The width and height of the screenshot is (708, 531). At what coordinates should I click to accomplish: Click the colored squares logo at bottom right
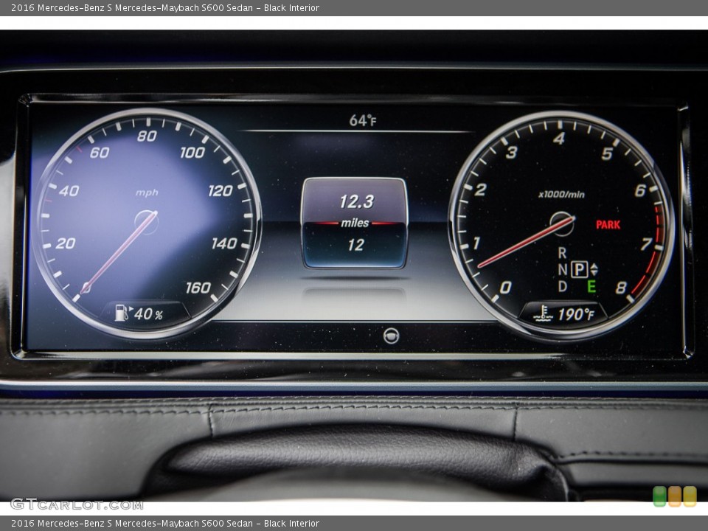click(x=675, y=496)
